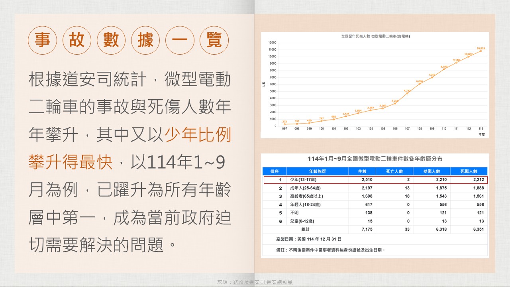Click the circled 據 title character

pos(145,40)
